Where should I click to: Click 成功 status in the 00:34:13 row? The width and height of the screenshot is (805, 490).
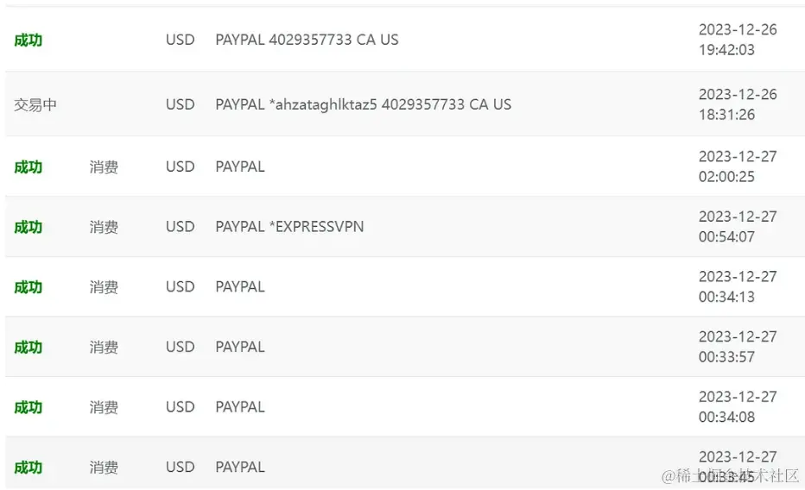(28, 287)
